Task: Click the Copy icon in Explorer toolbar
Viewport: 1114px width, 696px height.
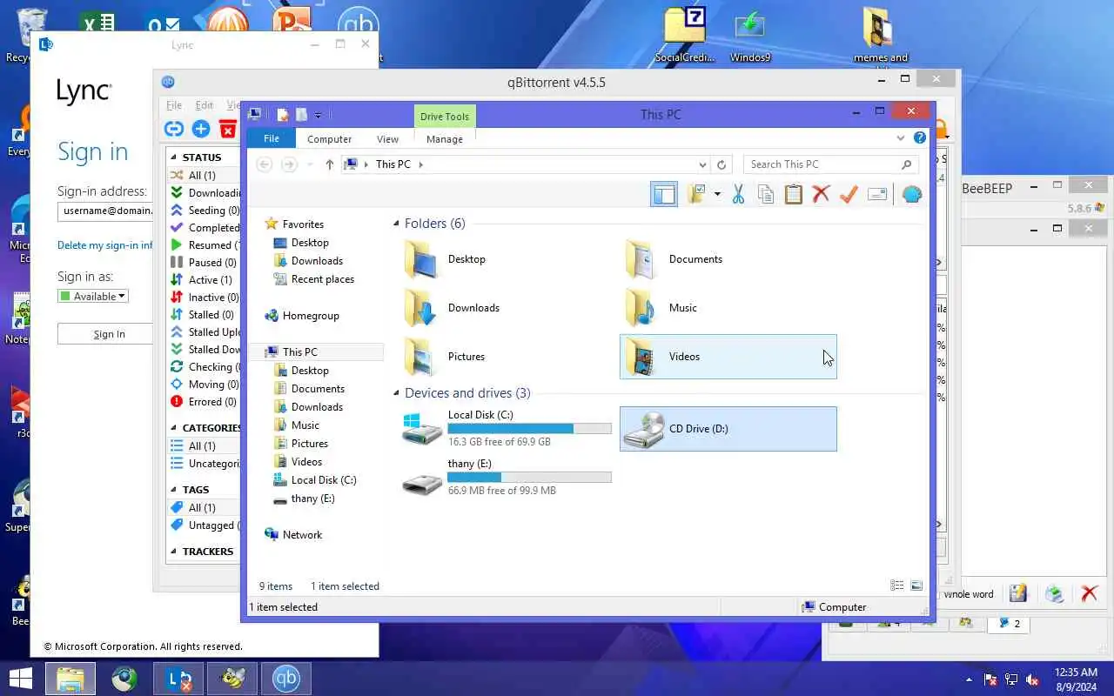Action: point(766,194)
